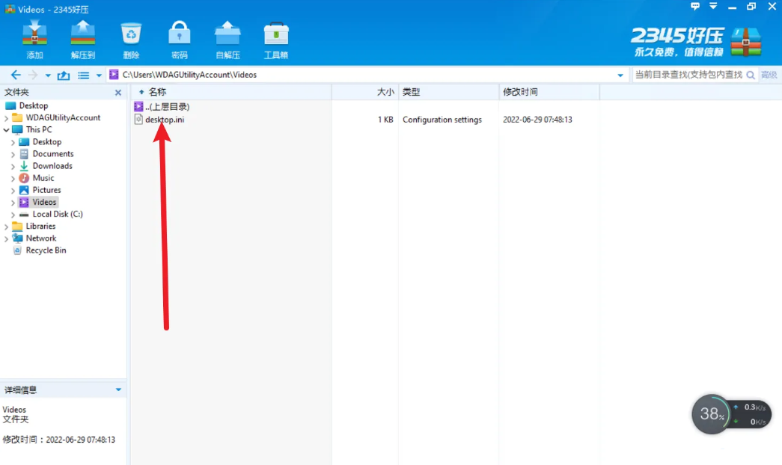This screenshot has height=465, width=782.
Task: Click the feedback speech bubble icon in title bar
Action: tap(695, 7)
